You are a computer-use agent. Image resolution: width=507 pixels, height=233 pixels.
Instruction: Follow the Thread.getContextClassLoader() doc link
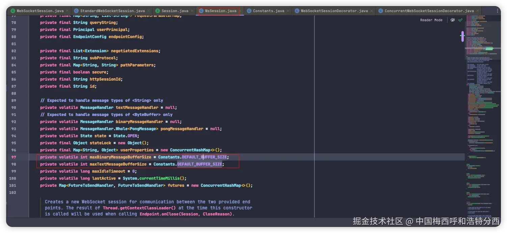pos(139,208)
